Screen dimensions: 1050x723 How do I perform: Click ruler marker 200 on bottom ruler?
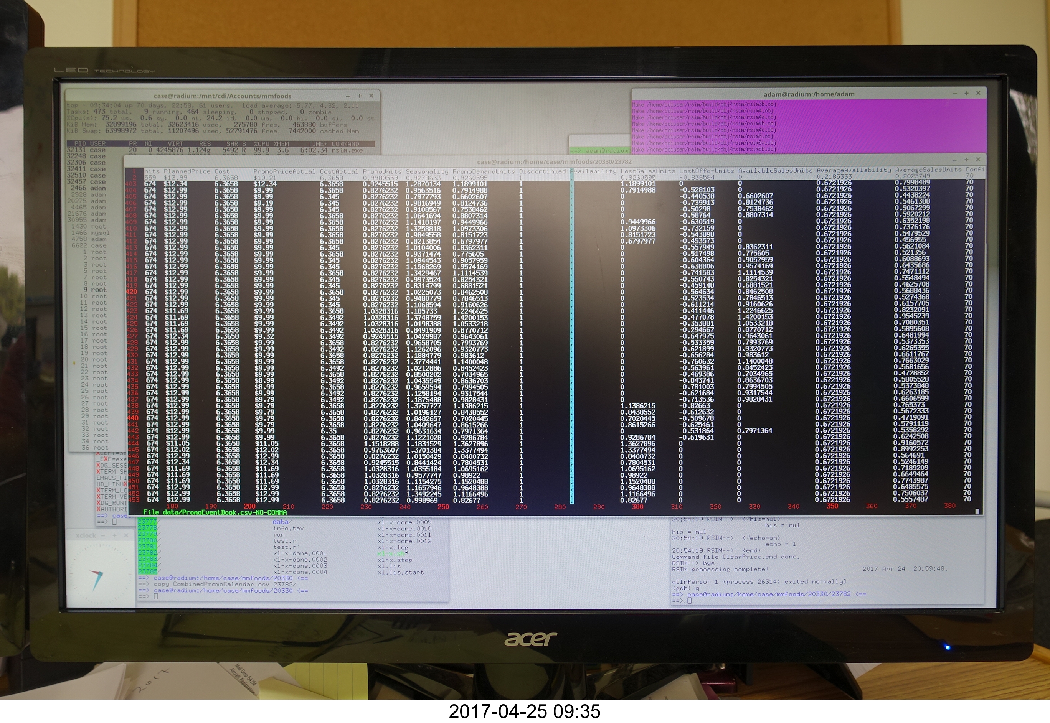(249, 506)
